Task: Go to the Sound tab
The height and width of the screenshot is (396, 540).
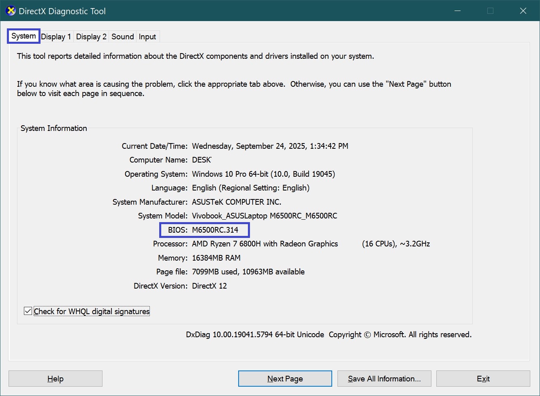Action: 122,37
